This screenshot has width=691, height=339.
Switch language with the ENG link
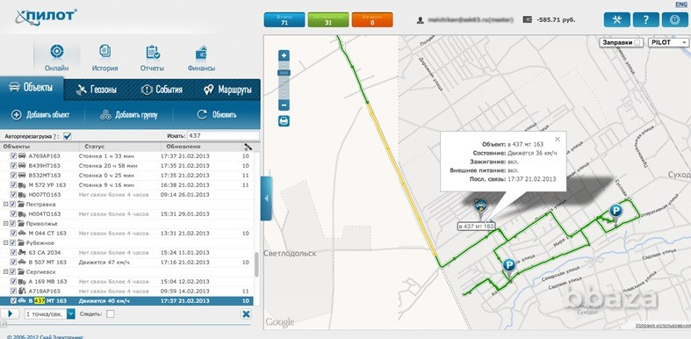point(681,4)
